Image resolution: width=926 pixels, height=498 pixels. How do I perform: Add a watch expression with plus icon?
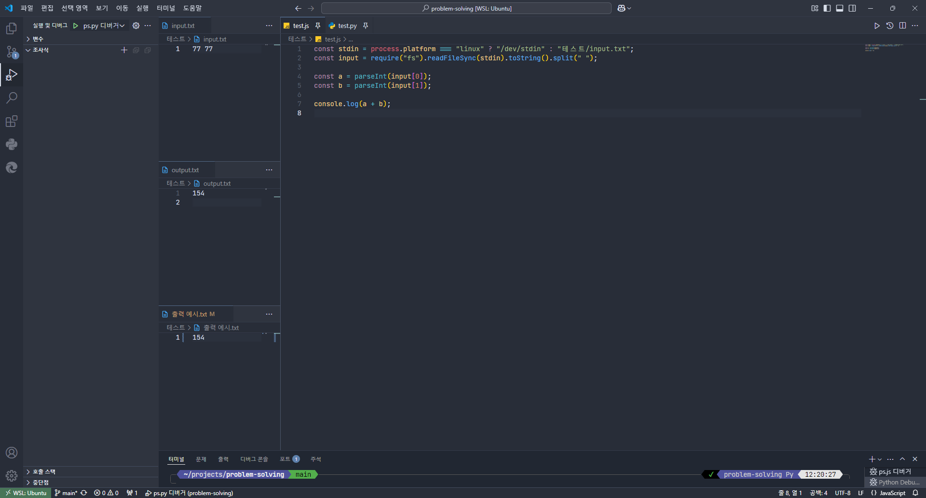(x=124, y=50)
